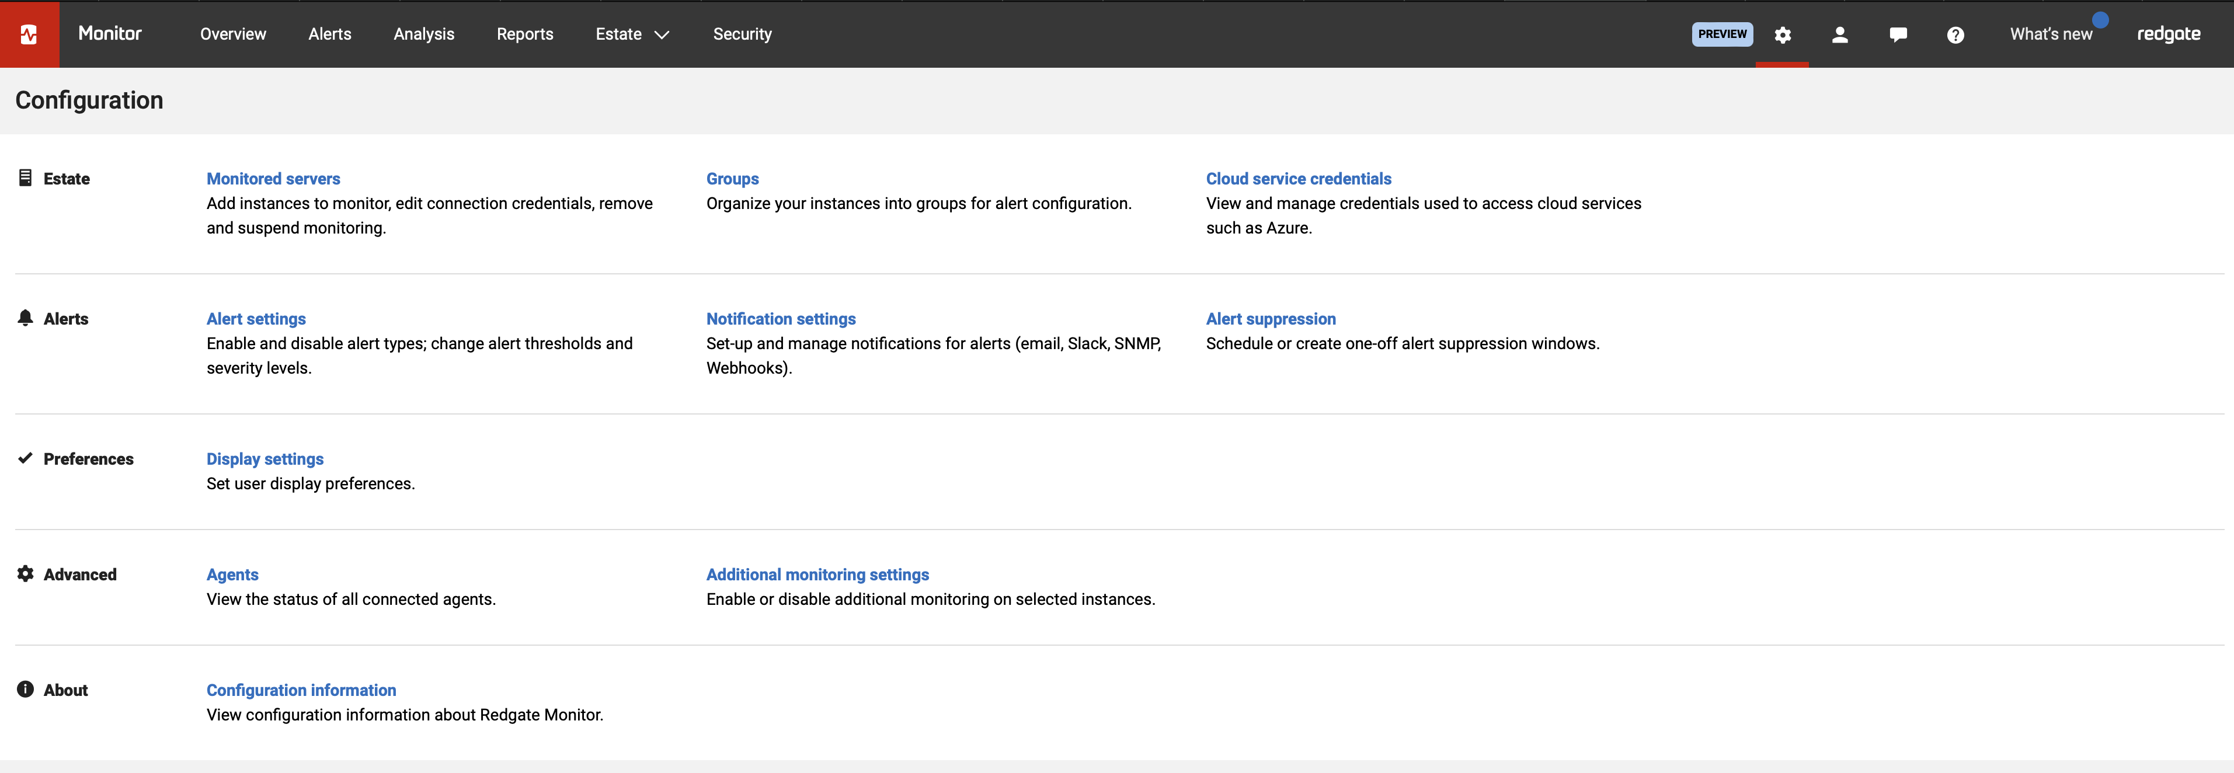Click the redgate brand logo
Screen dimensions: 2234x773
[2168, 34]
